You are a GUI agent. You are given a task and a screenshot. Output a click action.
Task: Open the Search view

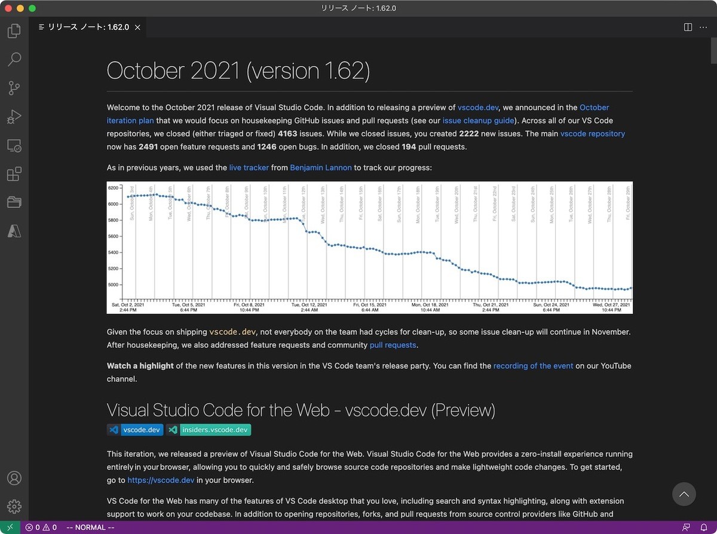pyautogui.click(x=14, y=59)
